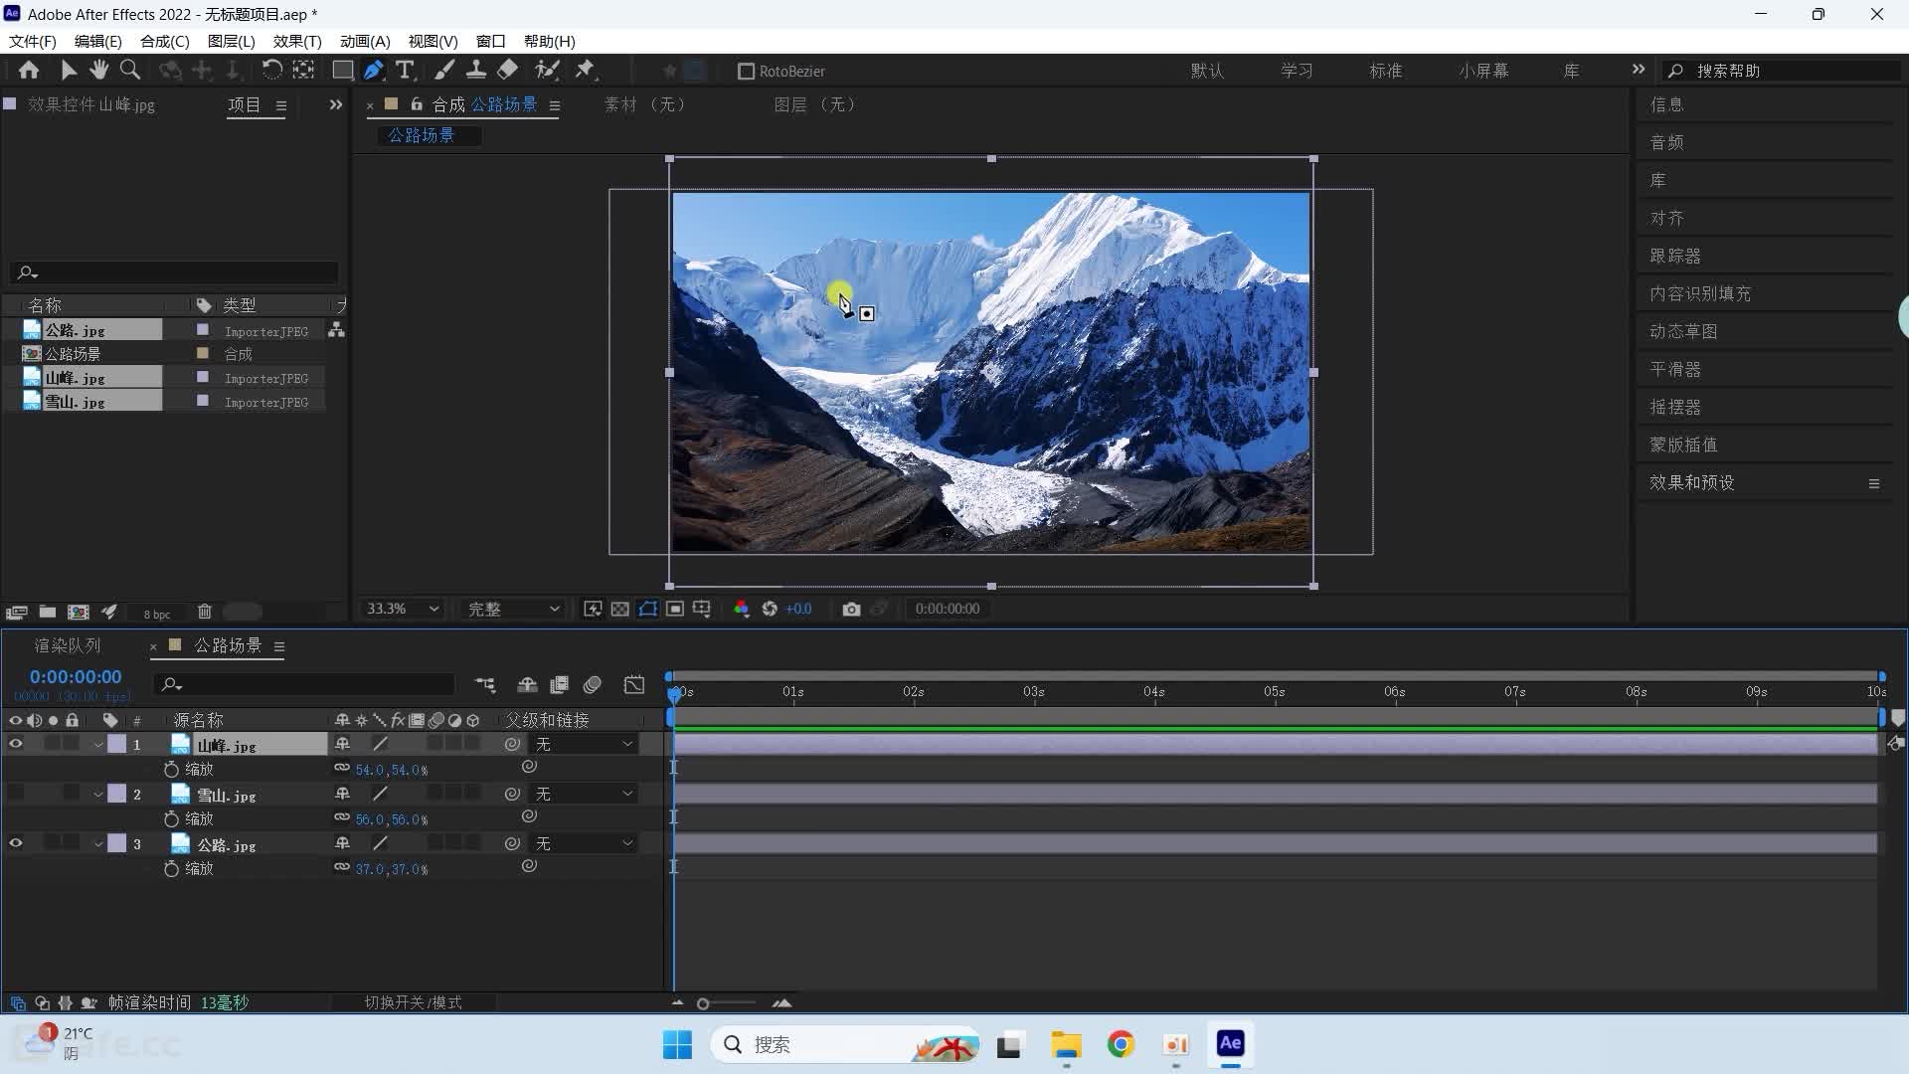The height and width of the screenshot is (1074, 1909).
Task: Switch to the 默认 workspace
Action: 1207,72
